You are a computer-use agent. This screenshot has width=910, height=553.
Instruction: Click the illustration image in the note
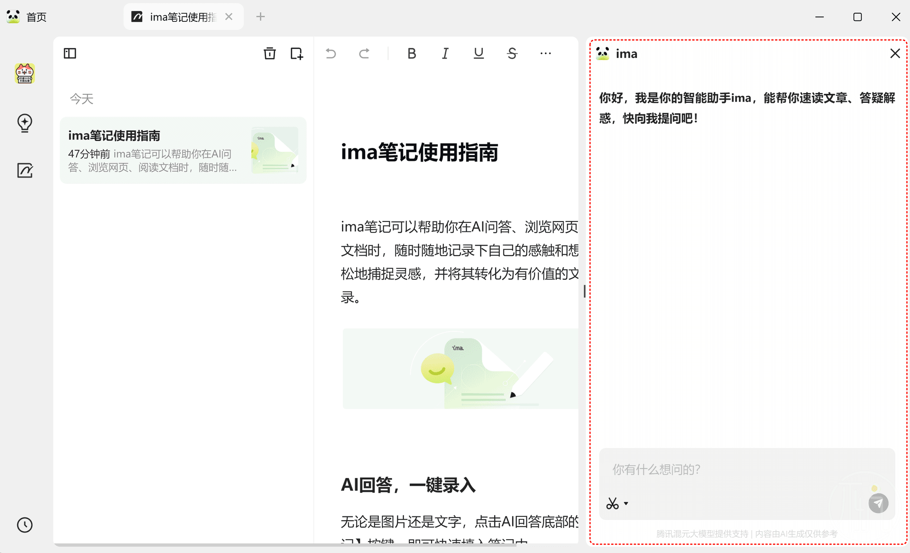point(460,369)
